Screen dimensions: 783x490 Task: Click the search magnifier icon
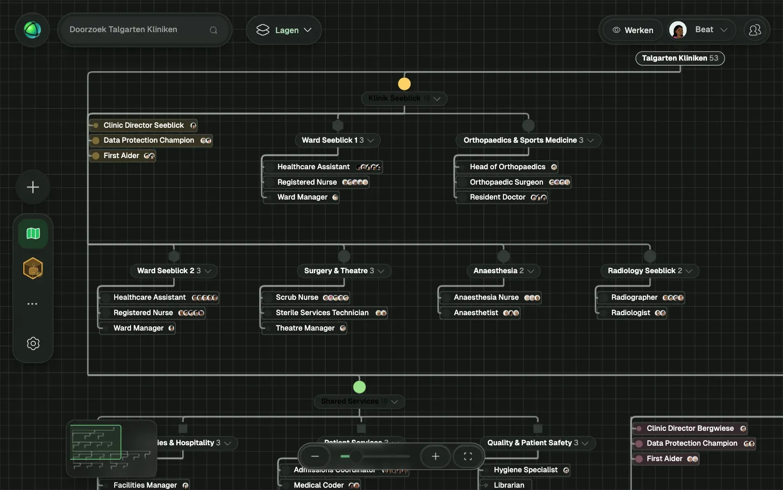point(213,30)
